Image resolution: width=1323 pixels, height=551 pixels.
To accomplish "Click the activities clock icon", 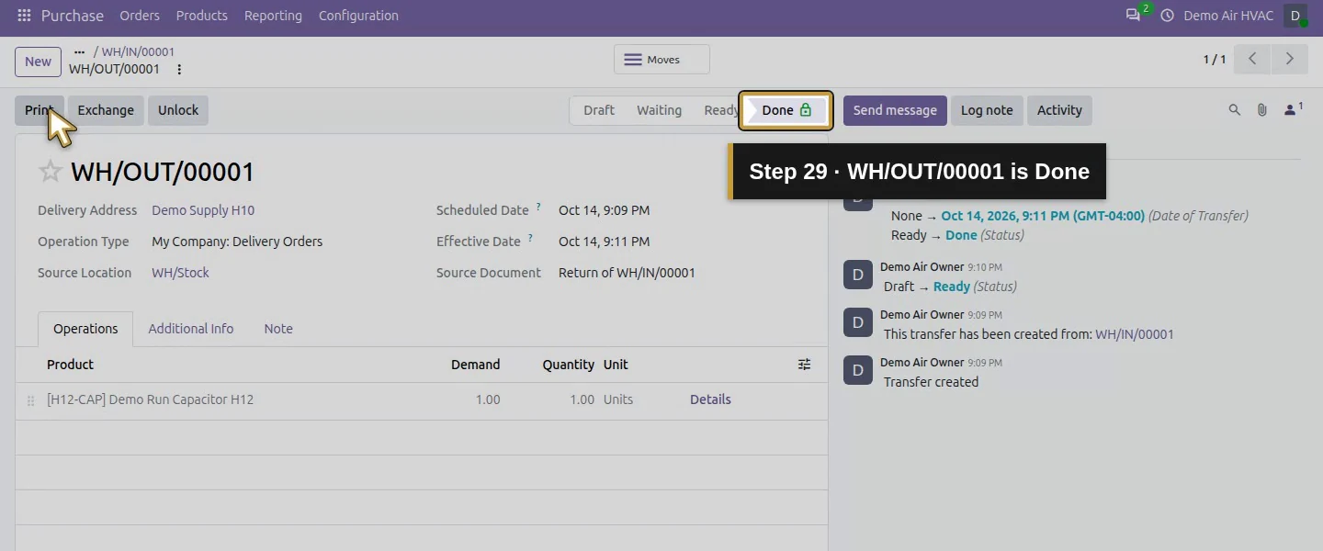I will tap(1168, 16).
